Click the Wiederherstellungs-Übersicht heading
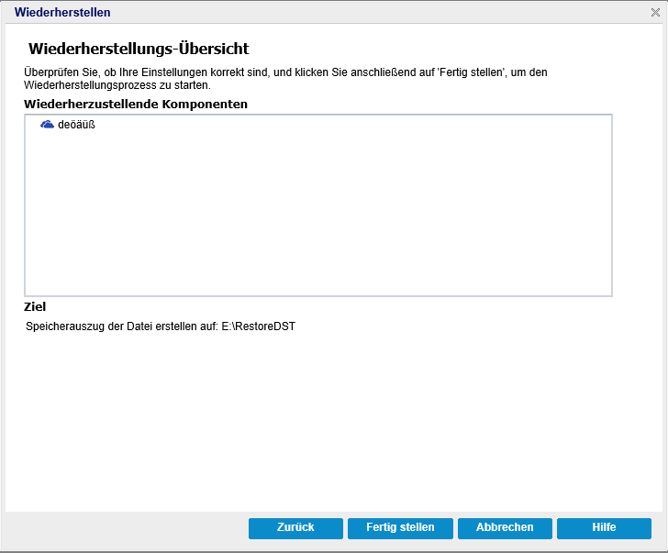Screen dimensions: 668x553 coord(139,49)
